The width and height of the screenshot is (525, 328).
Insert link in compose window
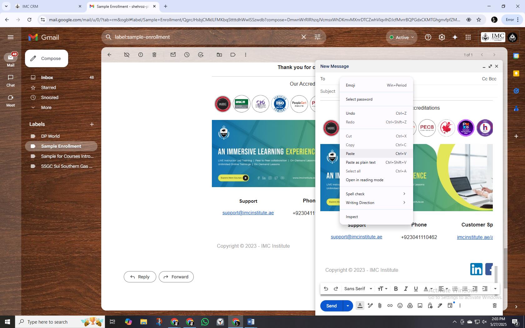point(390,306)
